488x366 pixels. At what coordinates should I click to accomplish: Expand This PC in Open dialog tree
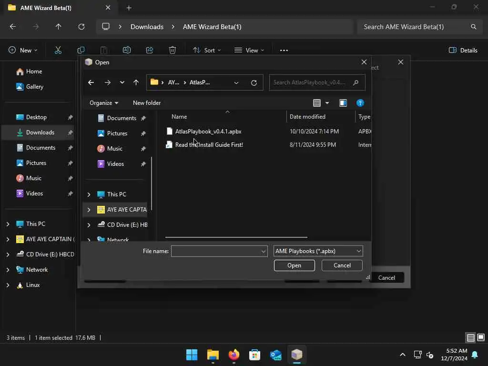point(89,194)
